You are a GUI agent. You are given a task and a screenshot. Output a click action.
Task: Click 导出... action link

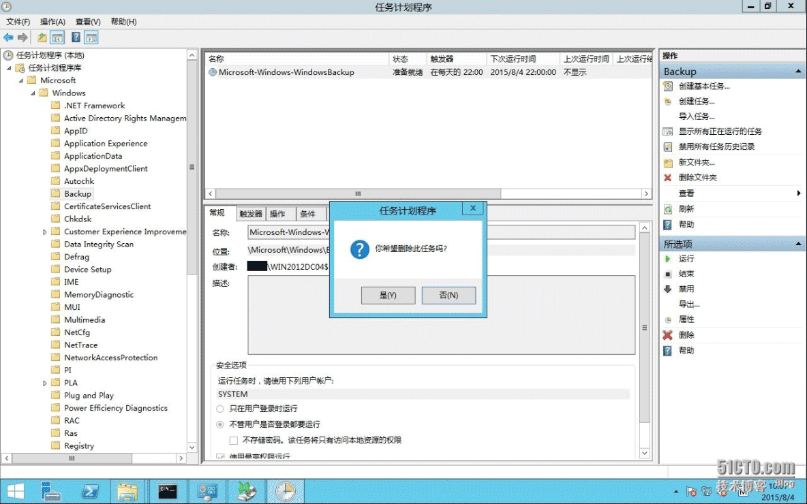(x=689, y=304)
